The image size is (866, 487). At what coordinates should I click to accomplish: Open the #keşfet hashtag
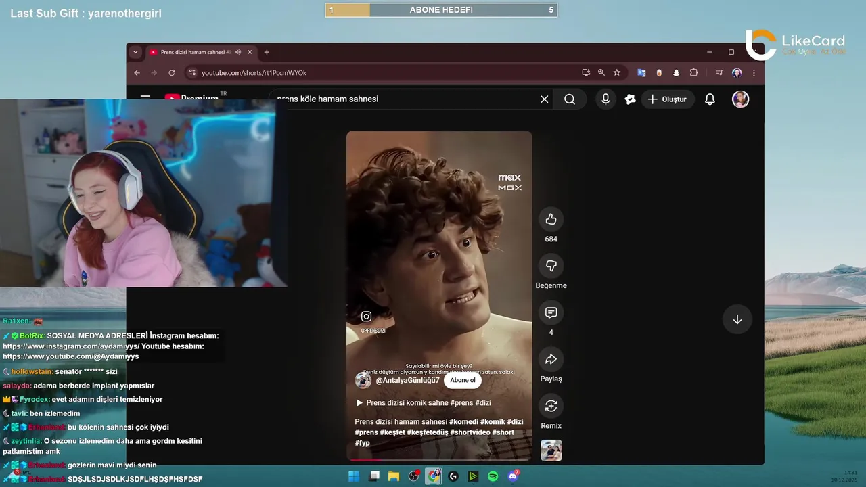coord(392,432)
